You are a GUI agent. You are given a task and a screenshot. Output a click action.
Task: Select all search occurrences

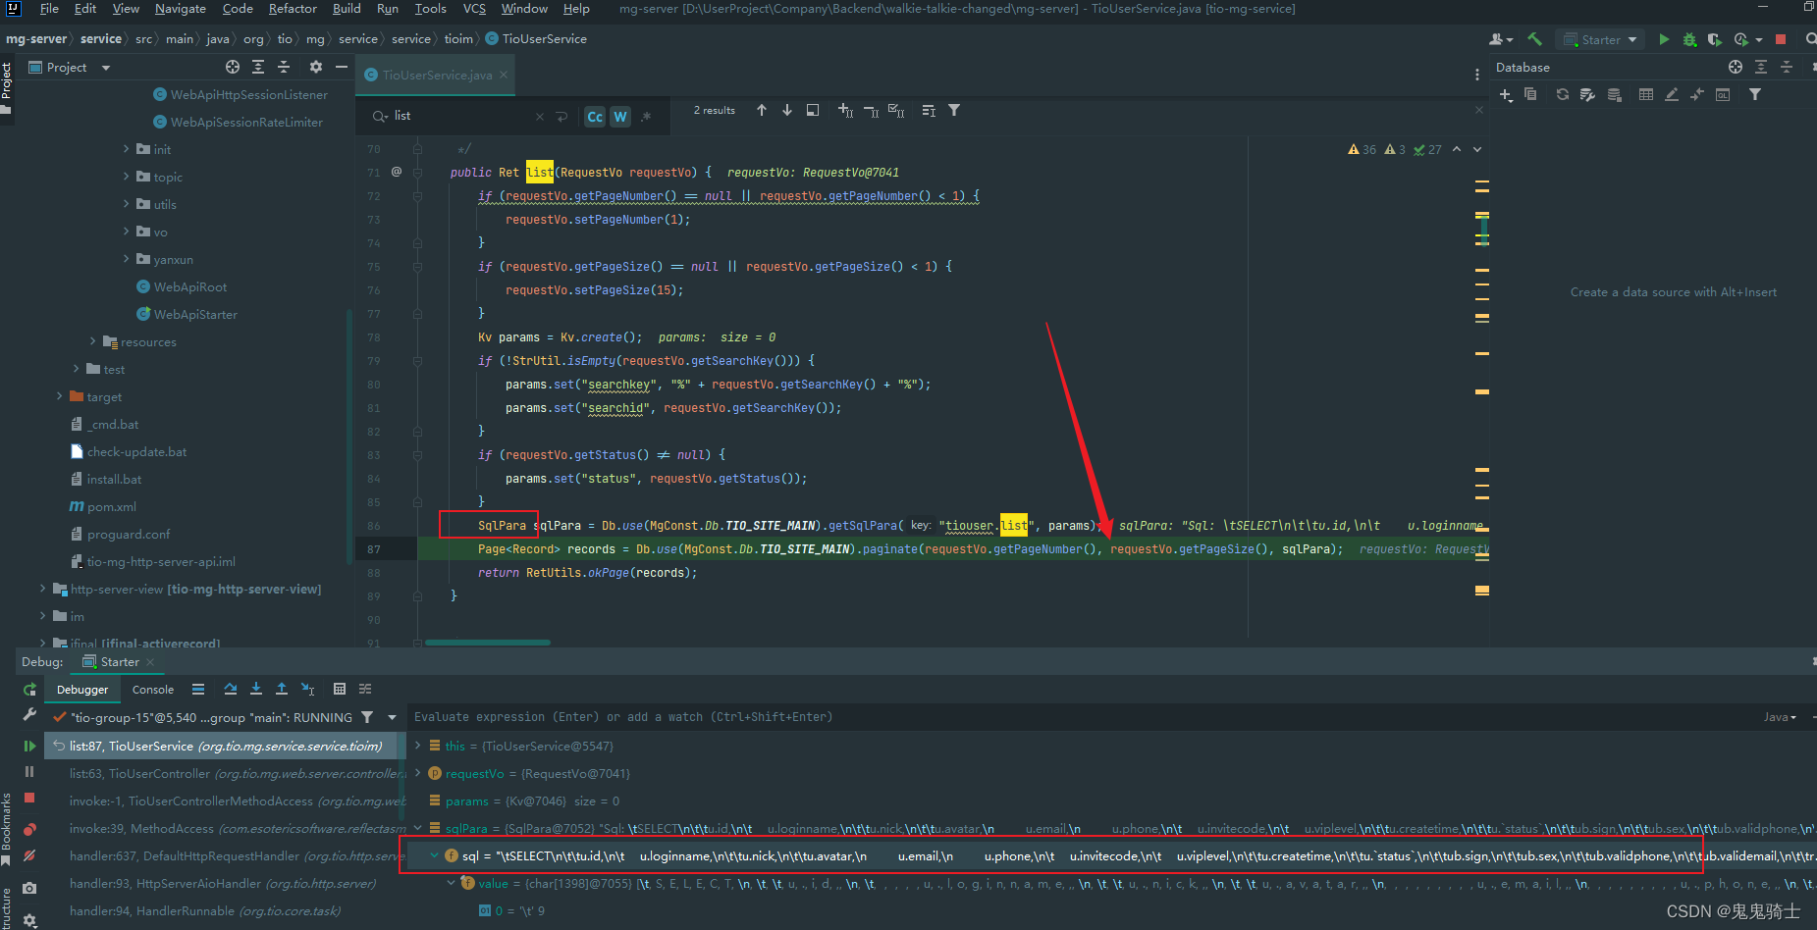[x=896, y=110]
